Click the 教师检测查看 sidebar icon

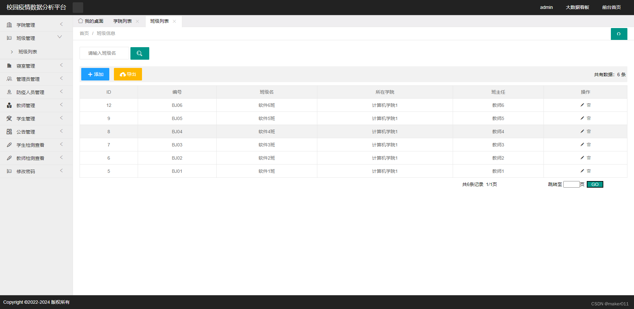point(9,158)
